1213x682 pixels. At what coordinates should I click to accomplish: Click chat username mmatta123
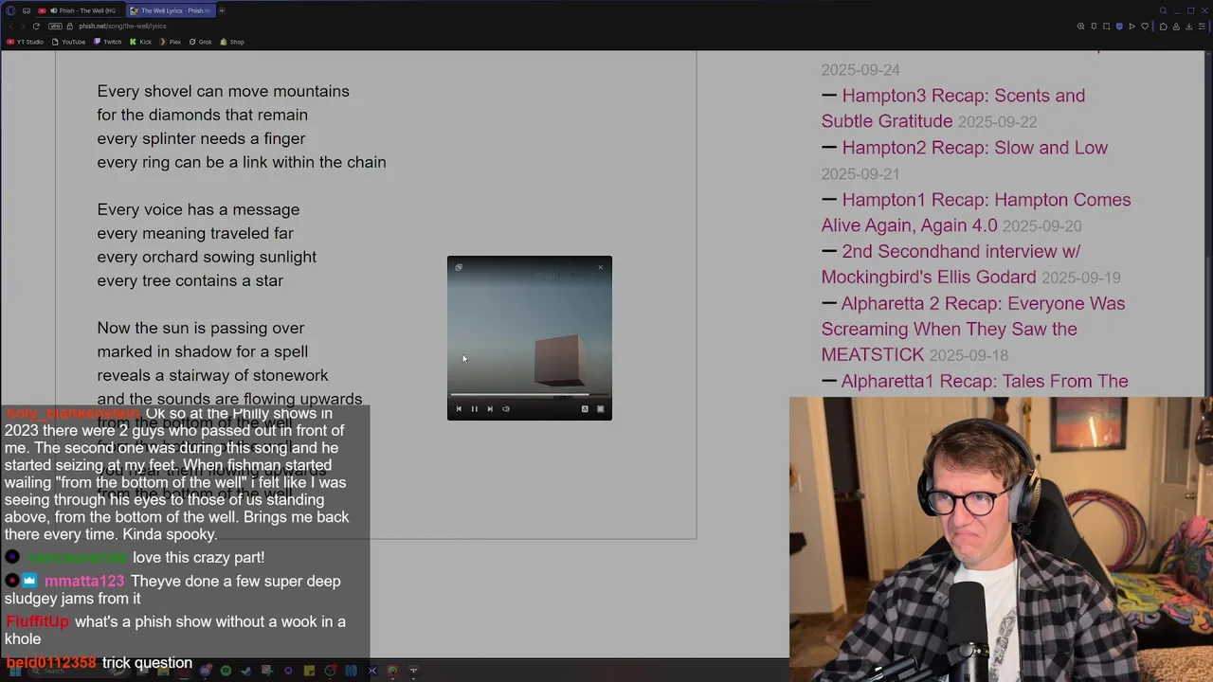[83, 582]
